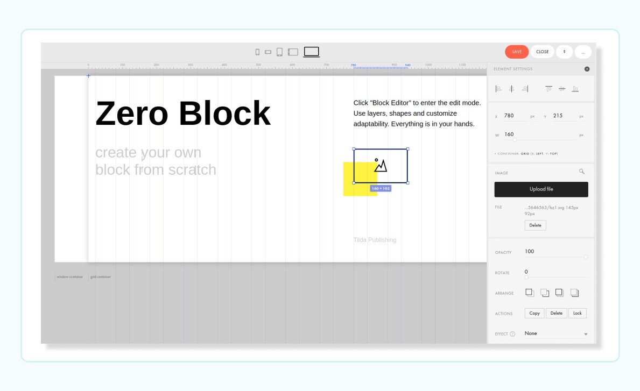Align element to right edge
This screenshot has width=640, height=391.
click(525, 89)
